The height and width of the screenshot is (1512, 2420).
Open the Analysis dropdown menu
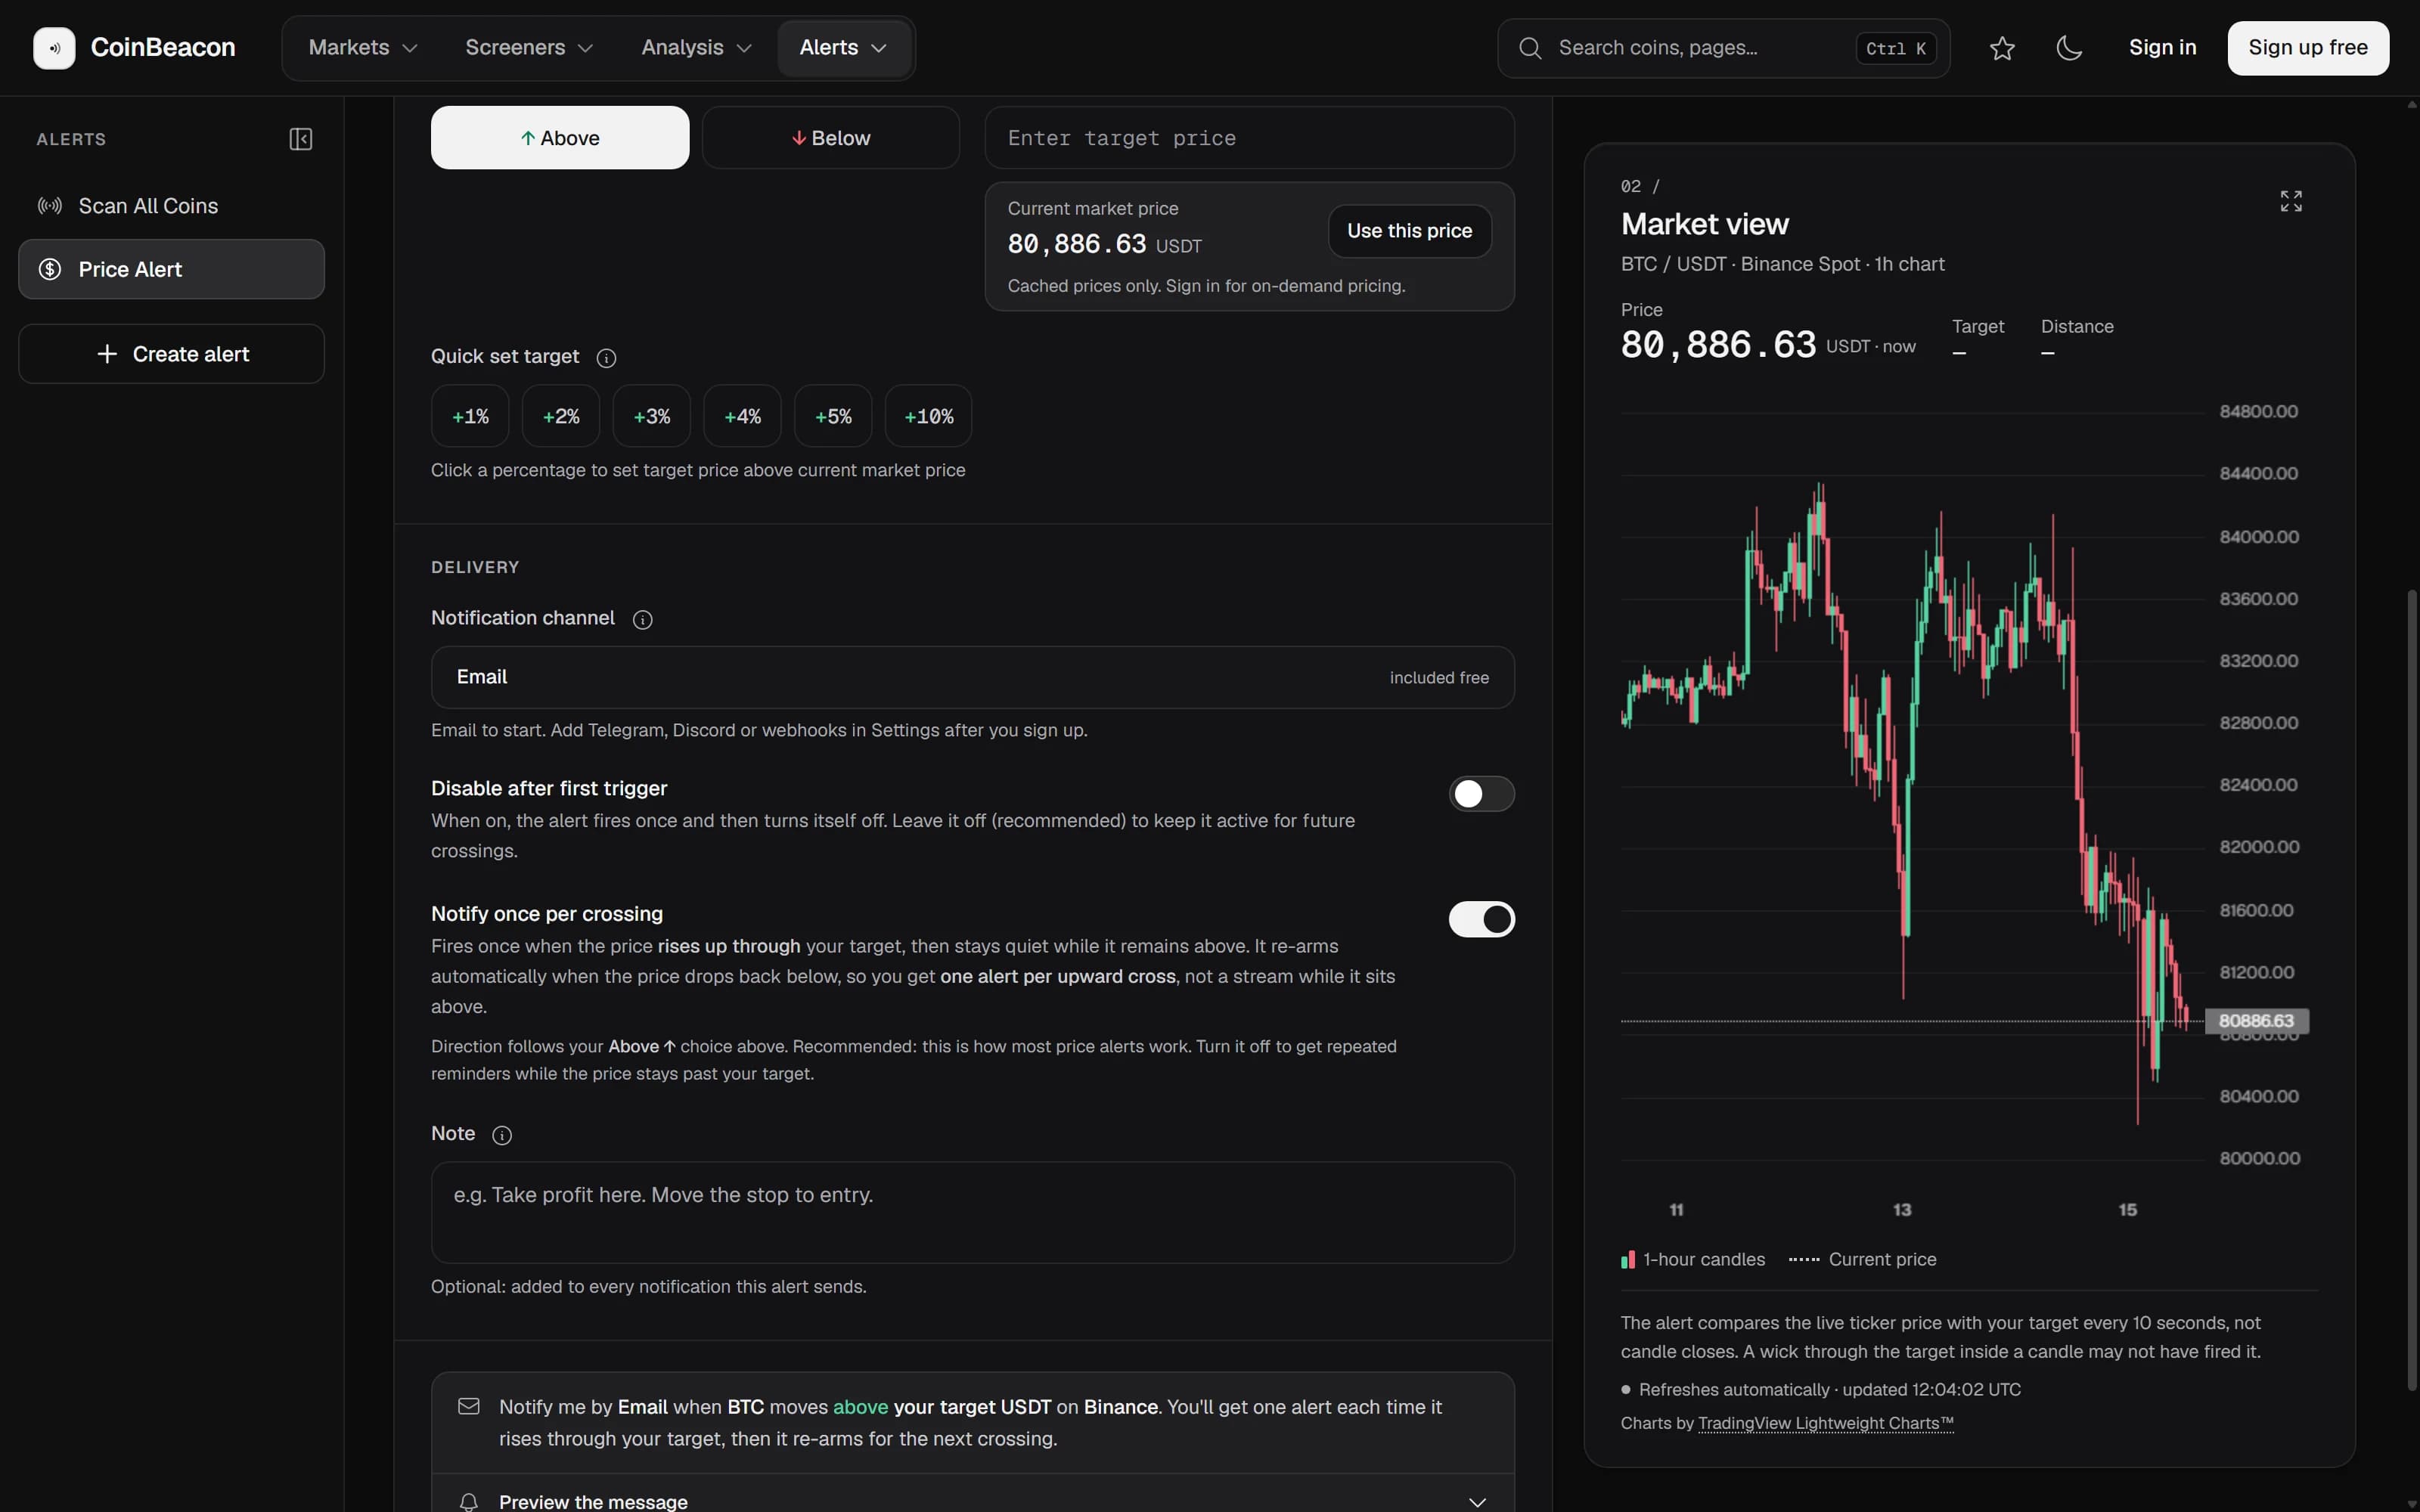tap(696, 48)
